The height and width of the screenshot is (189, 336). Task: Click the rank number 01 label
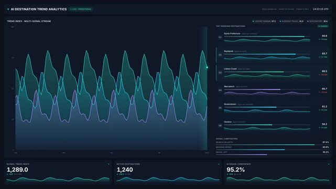tap(220, 37)
